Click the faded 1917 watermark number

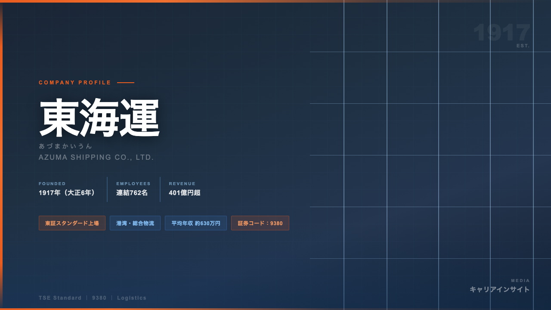(501, 33)
